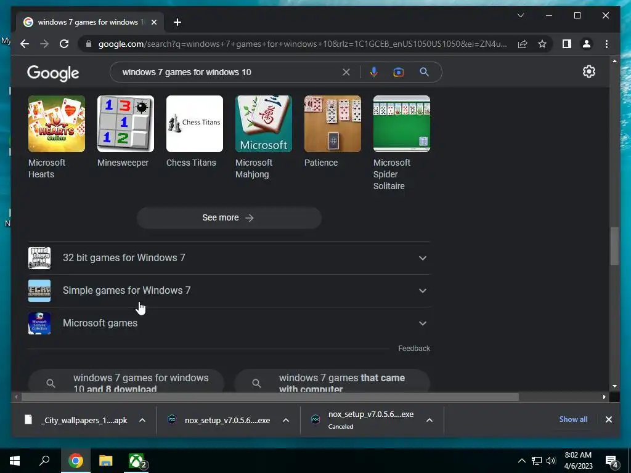631x473 pixels.
Task: Bookmark this page with the star icon
Action: (x=542, y=44)
